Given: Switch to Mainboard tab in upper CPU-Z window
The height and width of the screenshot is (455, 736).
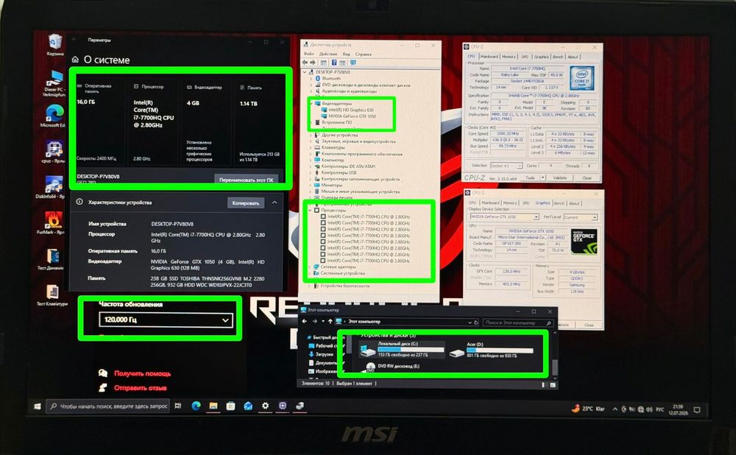Looking at the screenshot, I should [489, 57].
